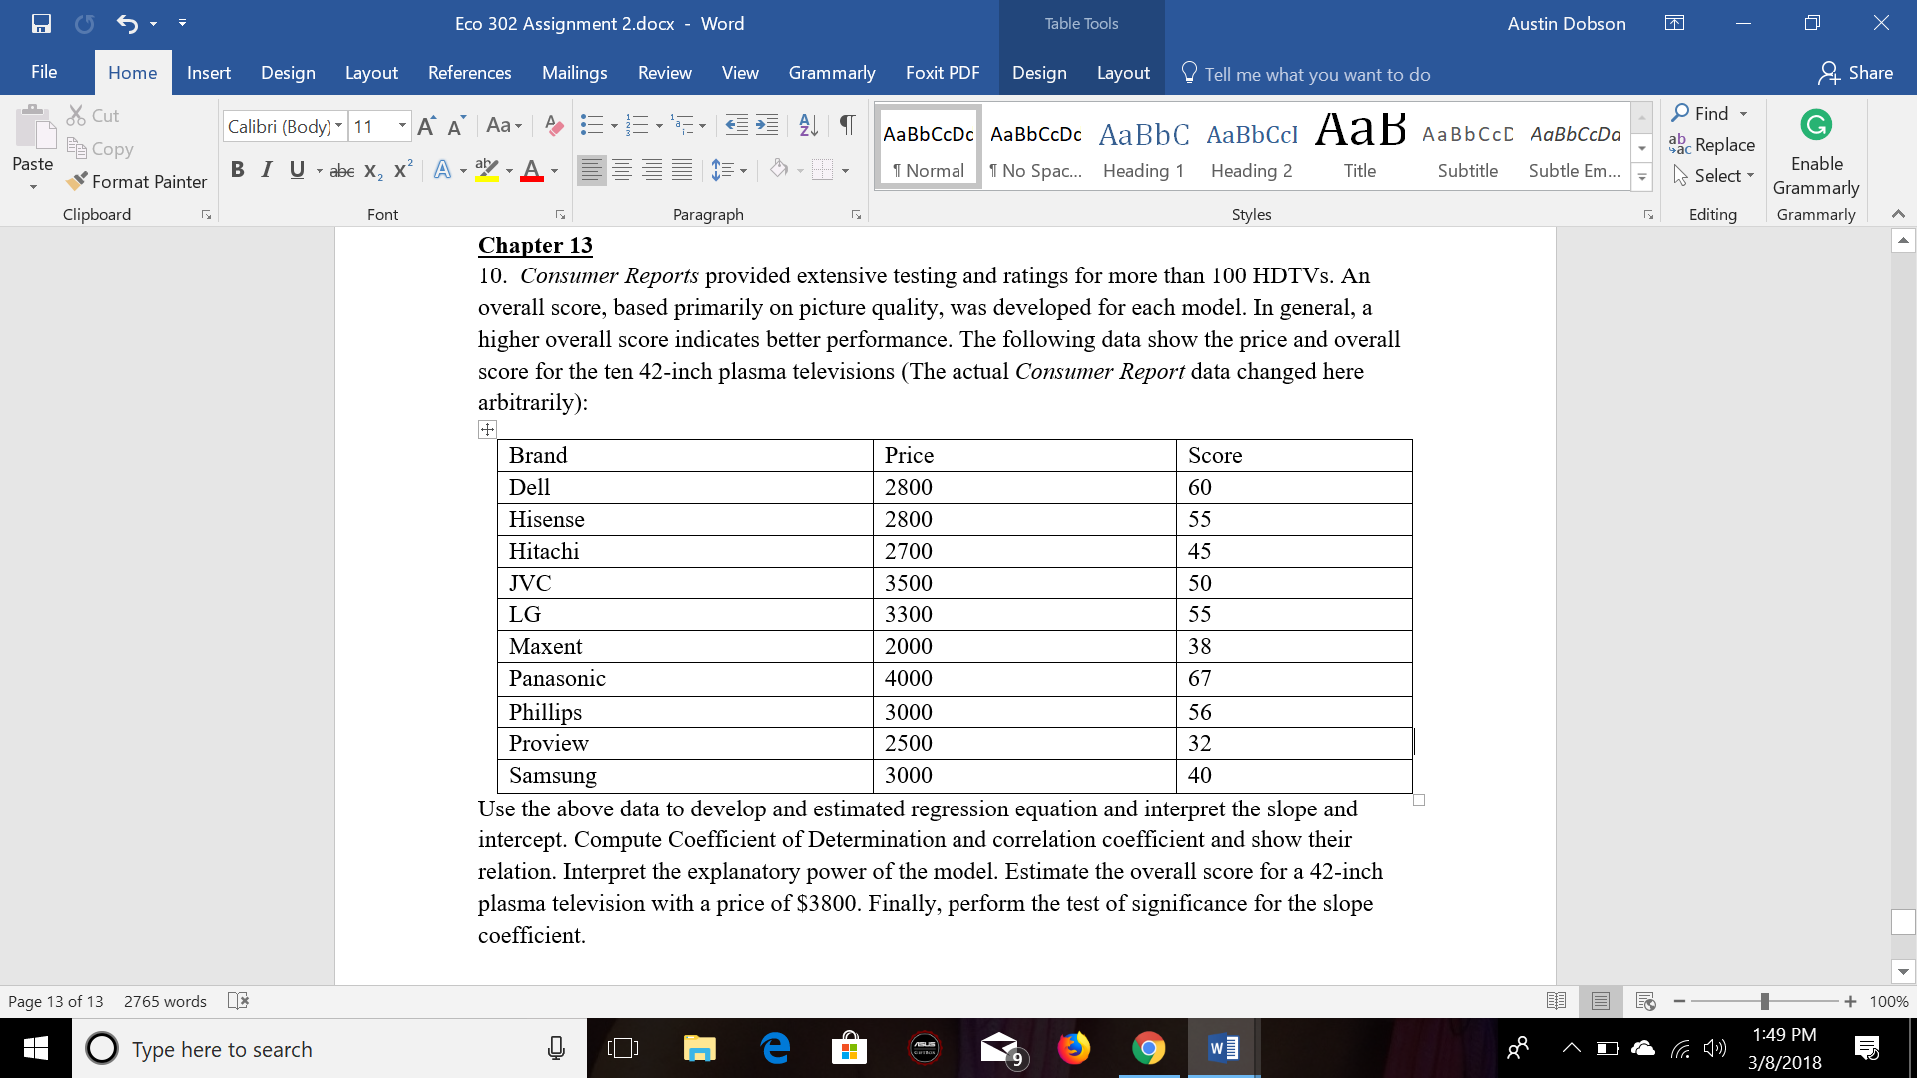Expand the Styles gallery more button
The height and width of the screenshot is (1078, 1917).
(1642, 177)
